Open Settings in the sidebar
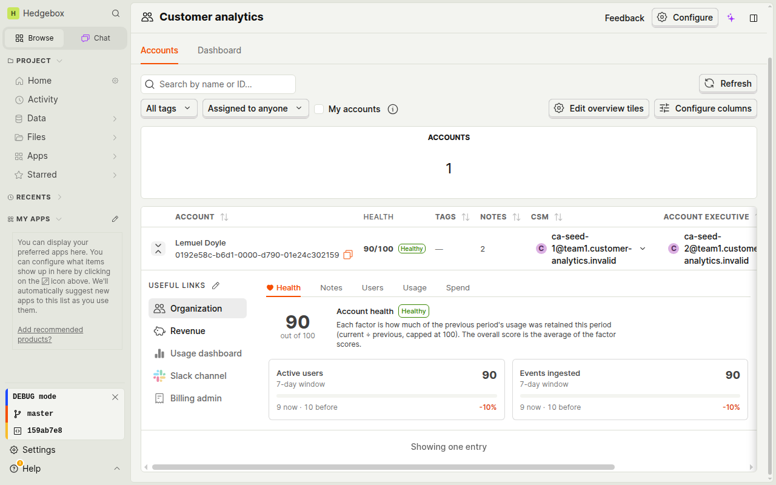 [x=39, y=450]
